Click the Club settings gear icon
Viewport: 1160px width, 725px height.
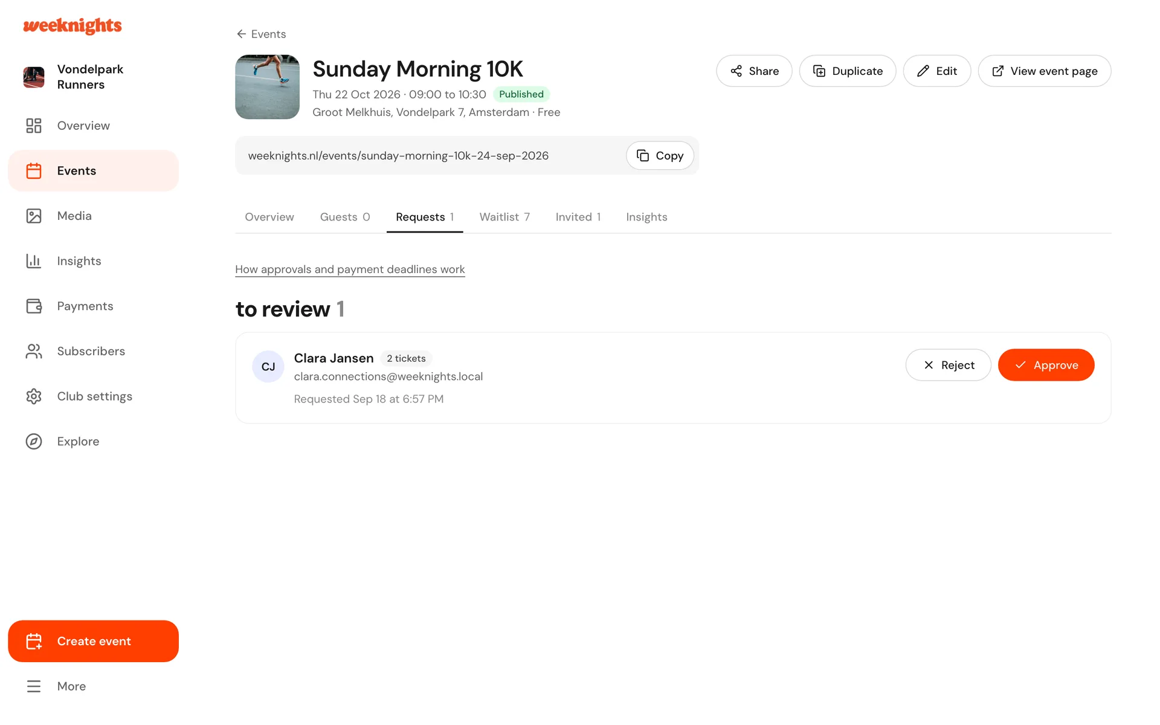(34, 396)
